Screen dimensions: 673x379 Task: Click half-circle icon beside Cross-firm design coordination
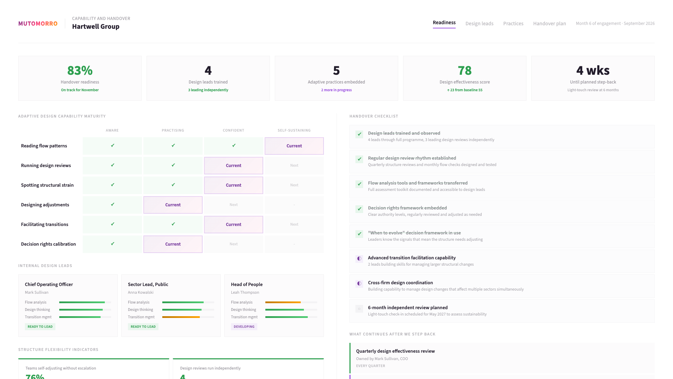pyautogui.click(x=359, y=284)
